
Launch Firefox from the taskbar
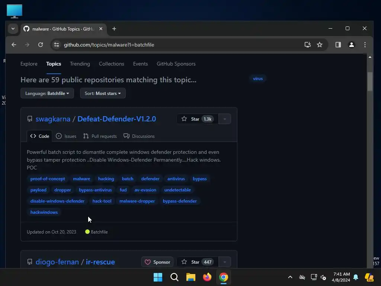point(207,277)
